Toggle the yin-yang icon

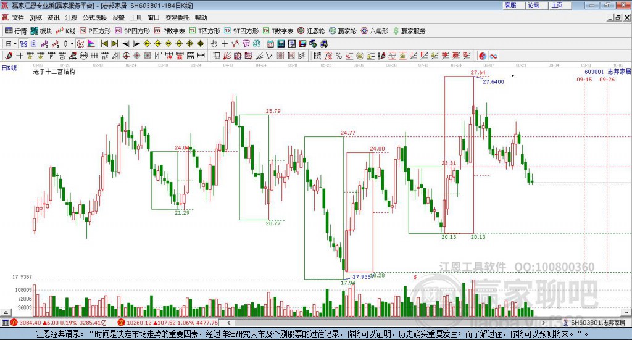point(483,56)
